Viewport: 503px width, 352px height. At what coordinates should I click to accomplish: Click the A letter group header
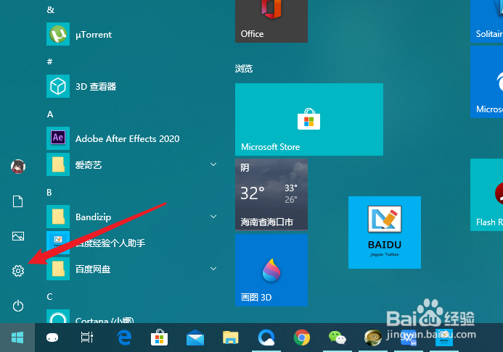[50, 114]
